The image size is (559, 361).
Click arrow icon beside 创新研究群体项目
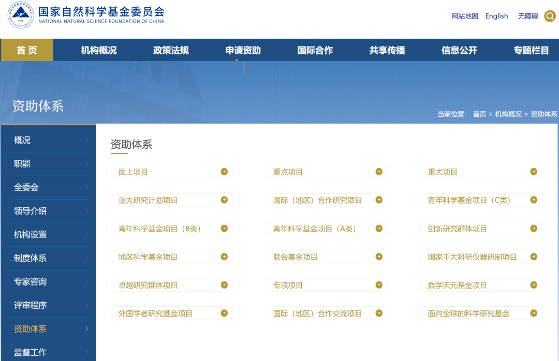[534, 228]
